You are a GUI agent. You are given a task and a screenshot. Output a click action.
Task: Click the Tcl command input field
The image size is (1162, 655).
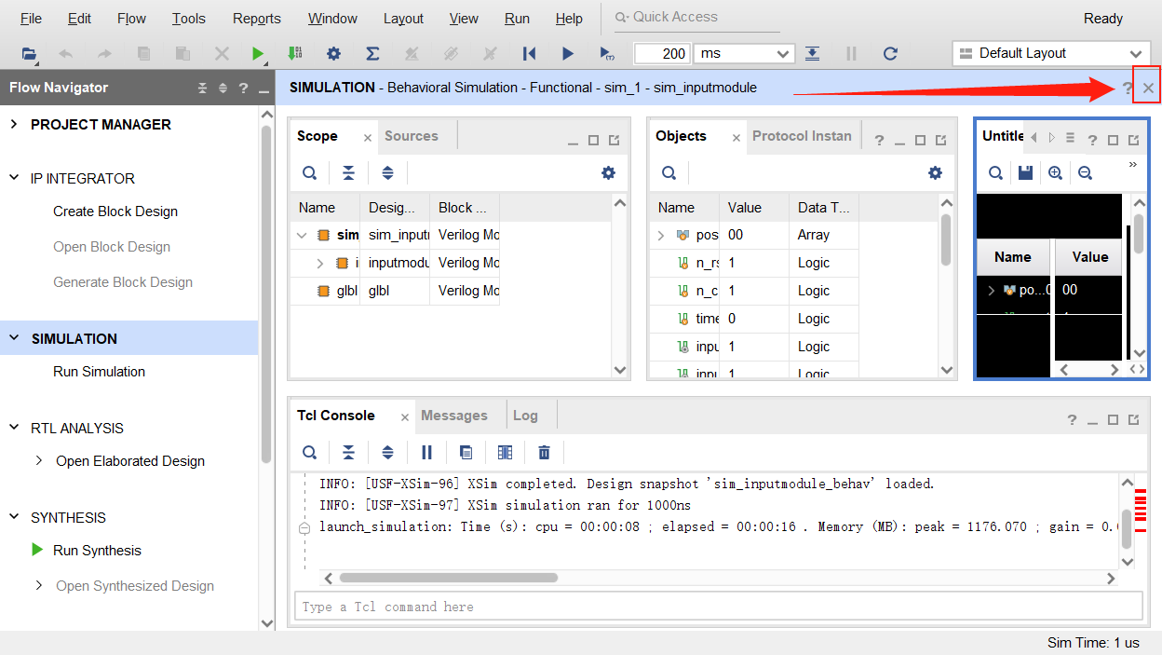717,606
